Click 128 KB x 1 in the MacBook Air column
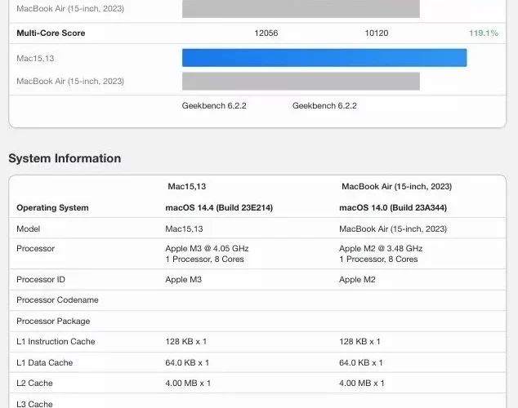Viewport: 518px width, 408px height. coord(359,341)
